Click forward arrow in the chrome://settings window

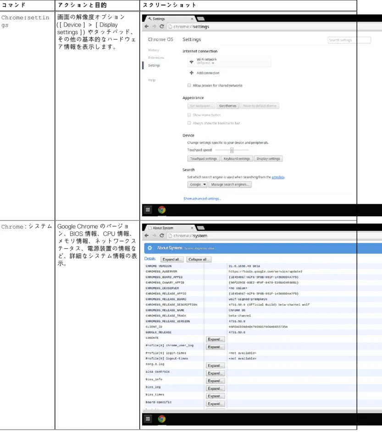[154, 27]
